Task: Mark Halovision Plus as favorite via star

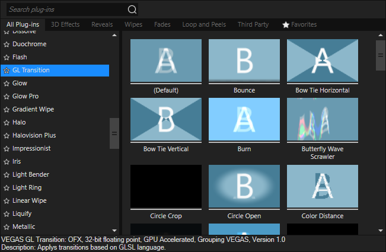Action: pyautogui.click(x=7, y=136)
